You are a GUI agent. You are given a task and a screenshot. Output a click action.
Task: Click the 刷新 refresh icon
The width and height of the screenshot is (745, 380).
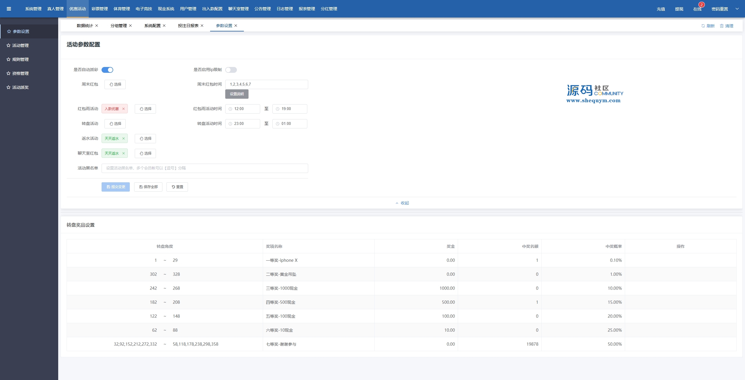(703, 26)
